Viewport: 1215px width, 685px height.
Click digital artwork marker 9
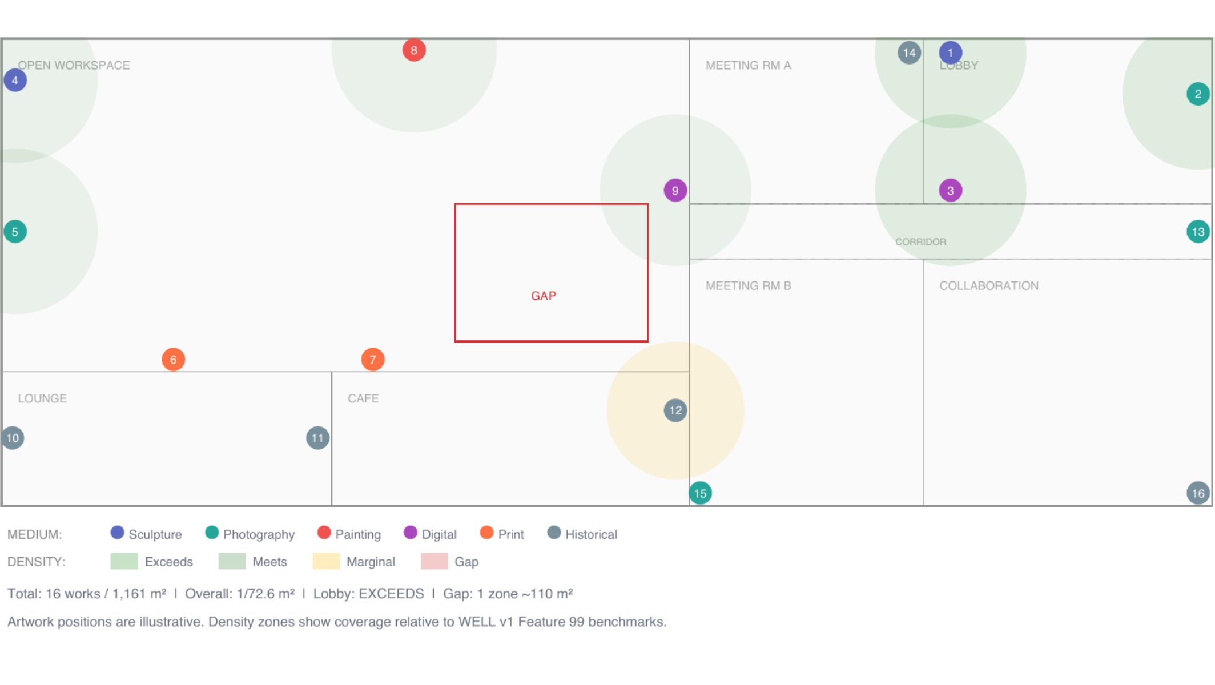(675, 190)
